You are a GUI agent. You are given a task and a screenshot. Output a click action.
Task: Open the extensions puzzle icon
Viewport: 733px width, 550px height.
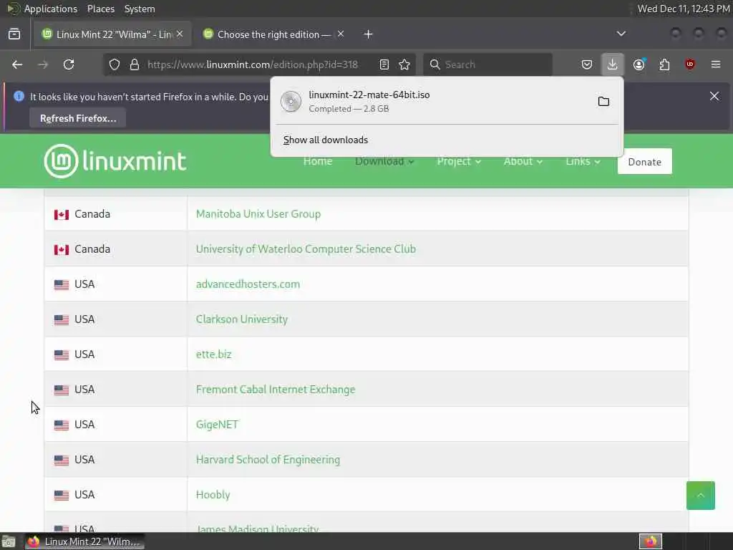(664, 64)
